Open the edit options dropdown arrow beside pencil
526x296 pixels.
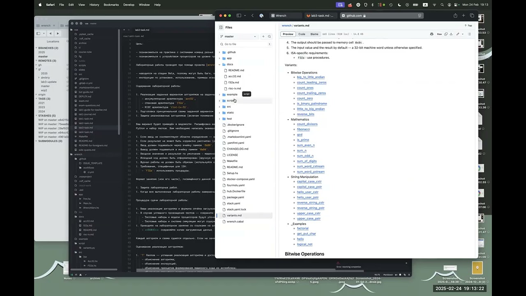coord(463,34)
